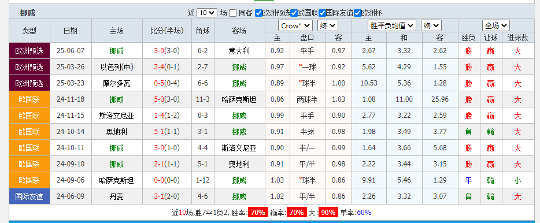
Task: Open the 以色列(中) team link
Action: coord(117,68)
